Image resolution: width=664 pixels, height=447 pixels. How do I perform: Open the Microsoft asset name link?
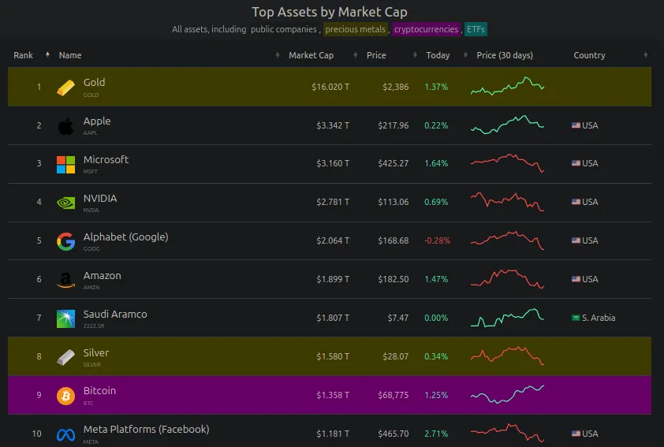(x=106, y=159)
